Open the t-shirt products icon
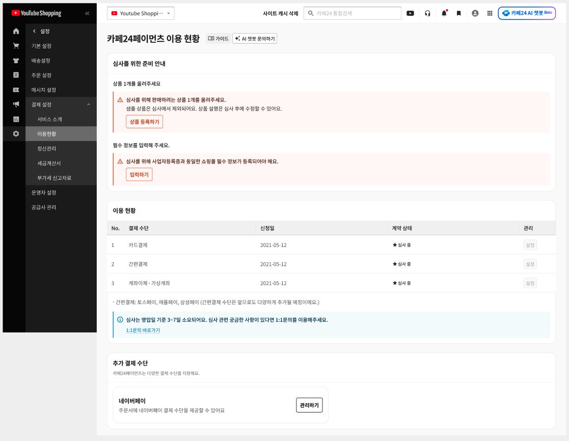569x441 pixels. 16,61
